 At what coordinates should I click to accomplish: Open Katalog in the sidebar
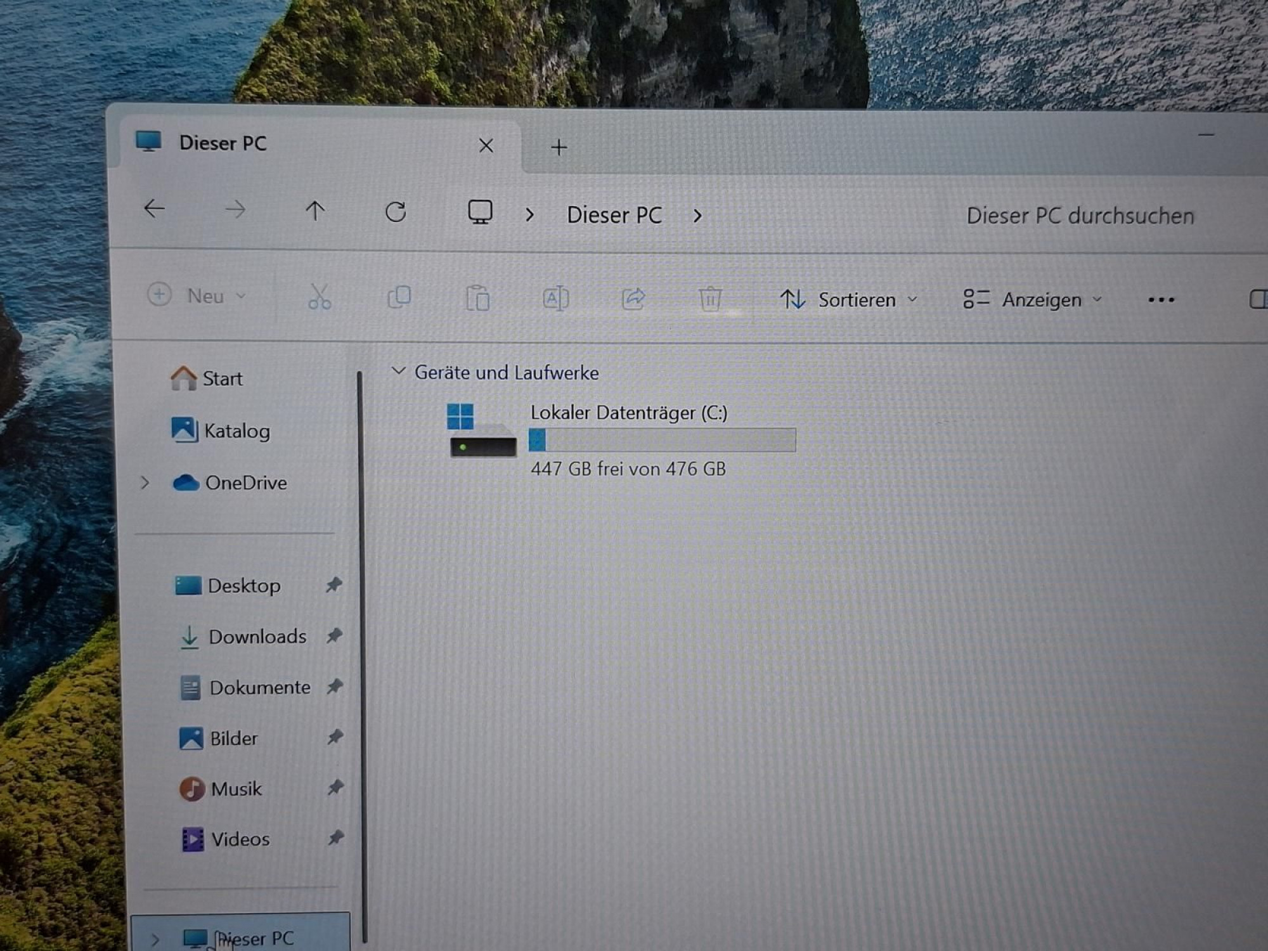221,430
